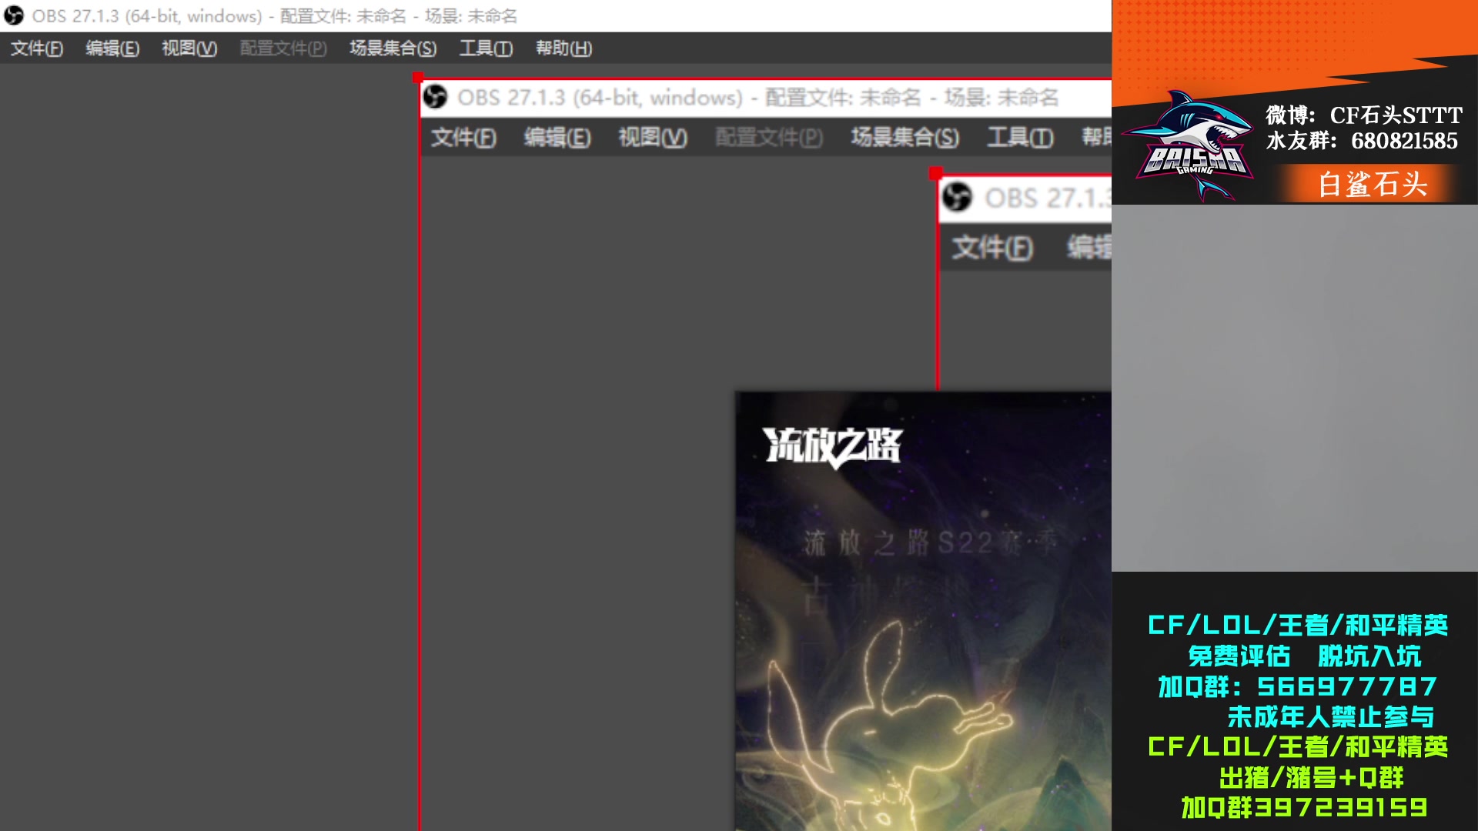
Task: Click the outer OBS 27.1.3 window title text
Action: (x=275, y=16)
